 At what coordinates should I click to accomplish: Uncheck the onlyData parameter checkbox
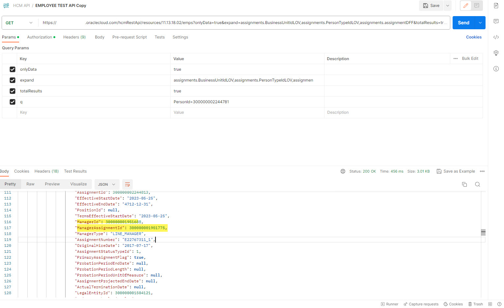pyautogui.click(x=13, y=69)
